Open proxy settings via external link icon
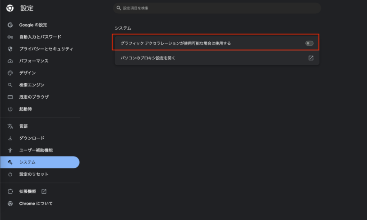 (311, 58)
